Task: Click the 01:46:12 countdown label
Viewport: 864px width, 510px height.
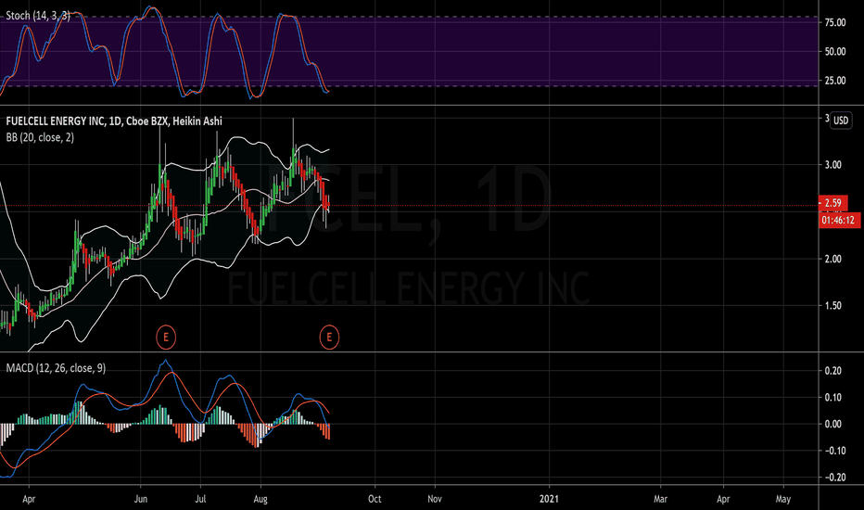Action: [x=838, y=221]
